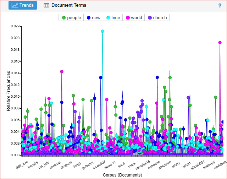This screenshot has height=179, width=227.
Task: Click the 'mars' document axis label
Action: click(x=132, y=165)
